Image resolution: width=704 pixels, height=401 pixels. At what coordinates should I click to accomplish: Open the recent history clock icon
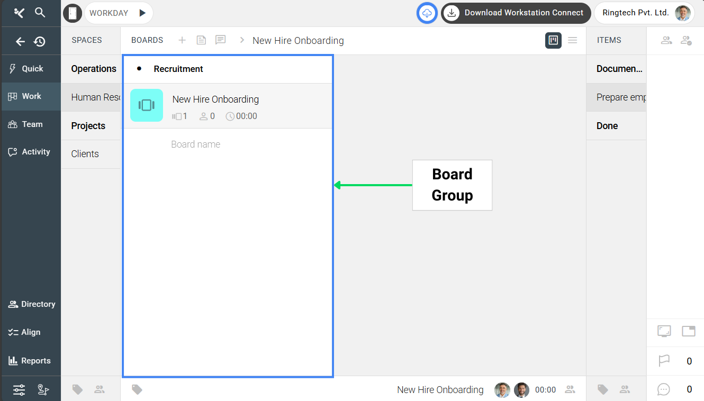[x=40, y=41]
